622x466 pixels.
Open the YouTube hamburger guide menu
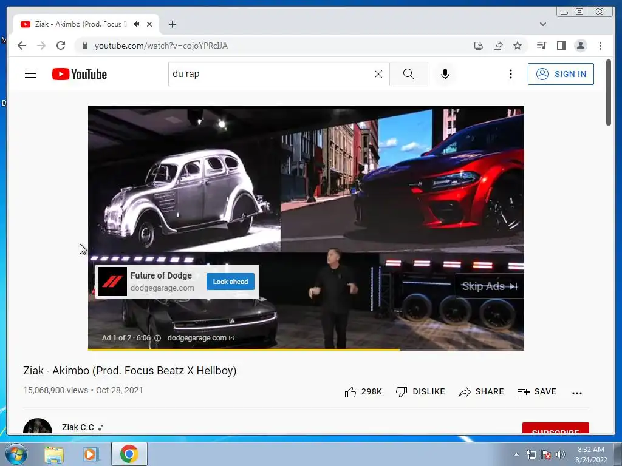click(x=30, y=74)
